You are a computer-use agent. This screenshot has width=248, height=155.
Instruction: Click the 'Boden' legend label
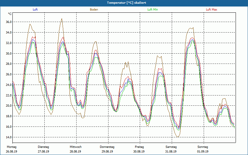(94, 10)
